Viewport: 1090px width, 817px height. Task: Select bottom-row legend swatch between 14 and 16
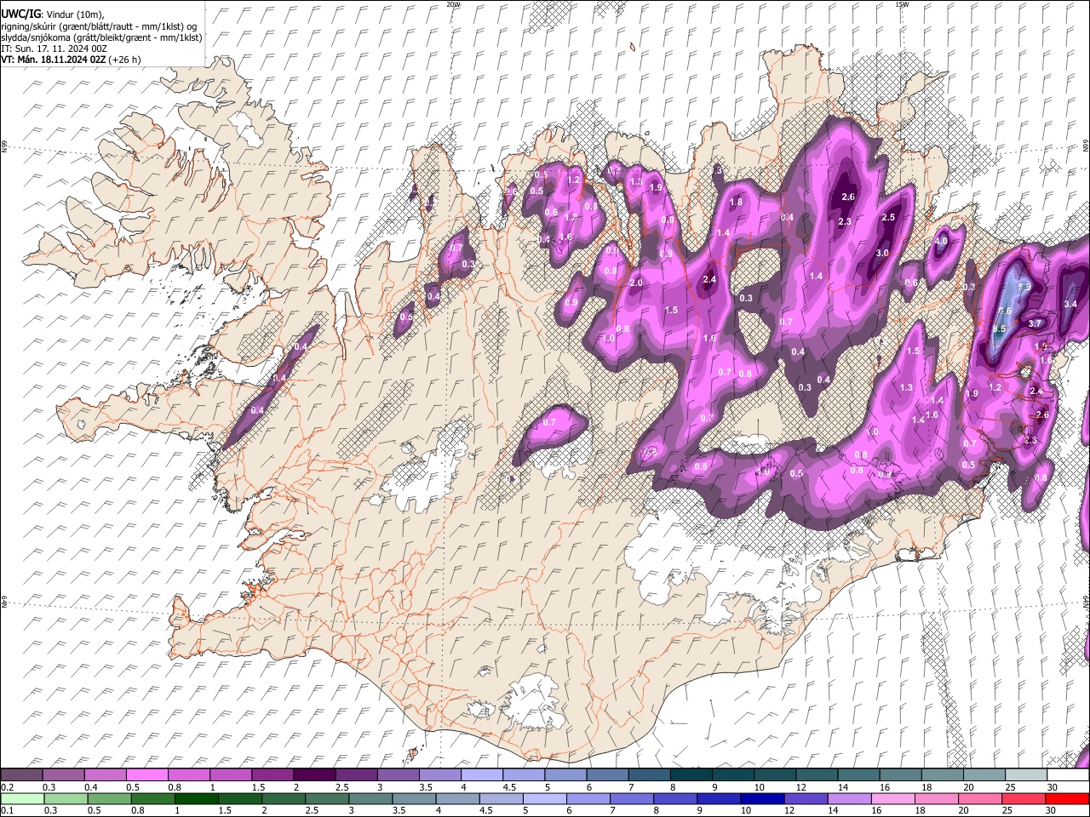(848, 798)
